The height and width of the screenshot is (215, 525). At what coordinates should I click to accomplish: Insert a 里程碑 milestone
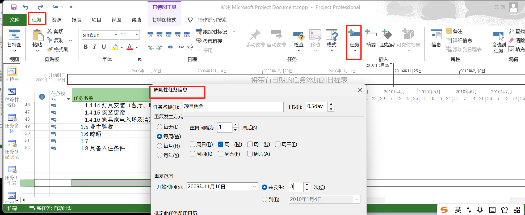(387, 38)
